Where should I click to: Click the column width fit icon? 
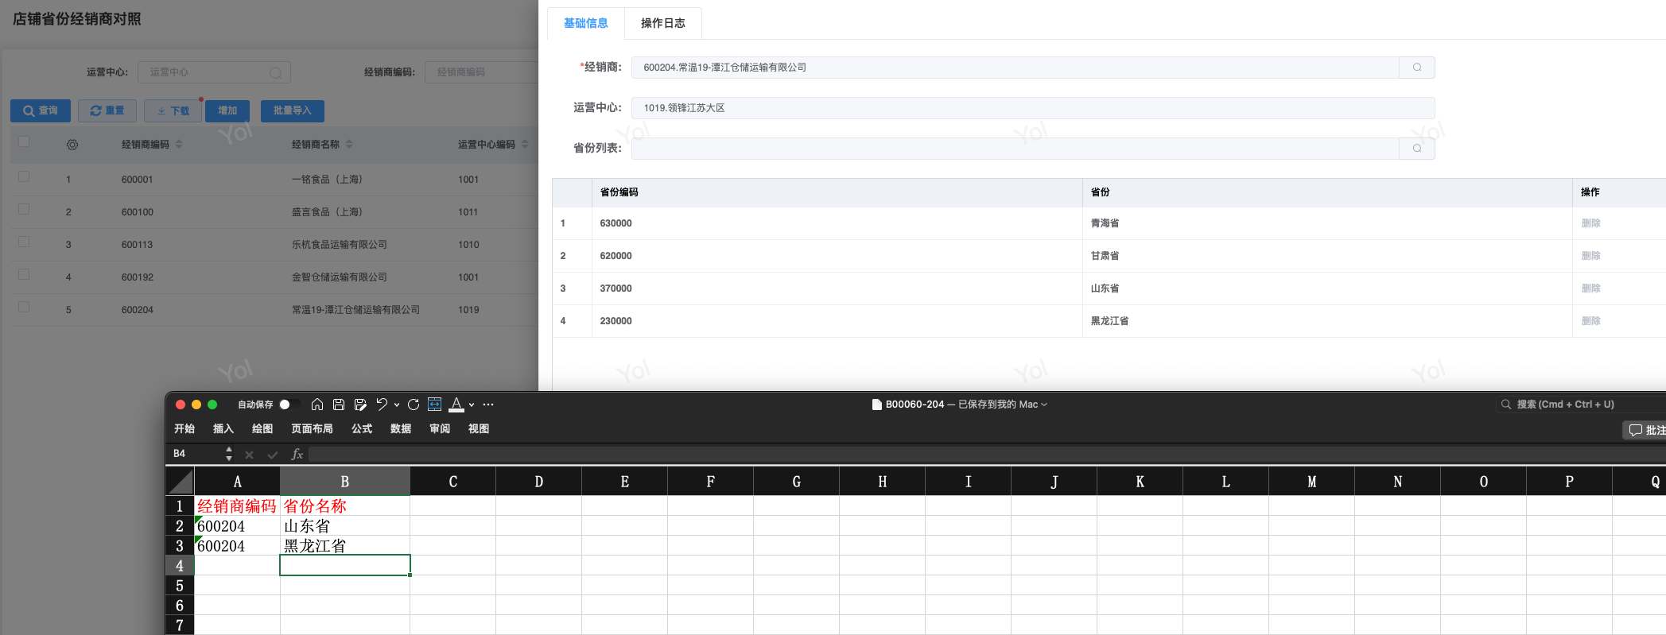pos(434,405)
